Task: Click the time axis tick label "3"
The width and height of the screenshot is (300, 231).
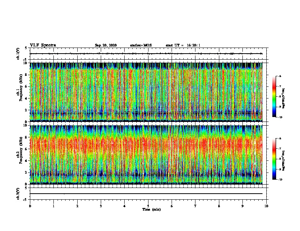Action: [x=101, y=206]
